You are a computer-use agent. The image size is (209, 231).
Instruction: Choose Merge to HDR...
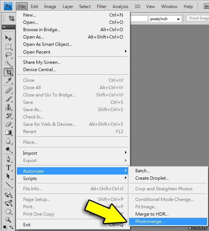pyautogui.click(x=168, y=214)
